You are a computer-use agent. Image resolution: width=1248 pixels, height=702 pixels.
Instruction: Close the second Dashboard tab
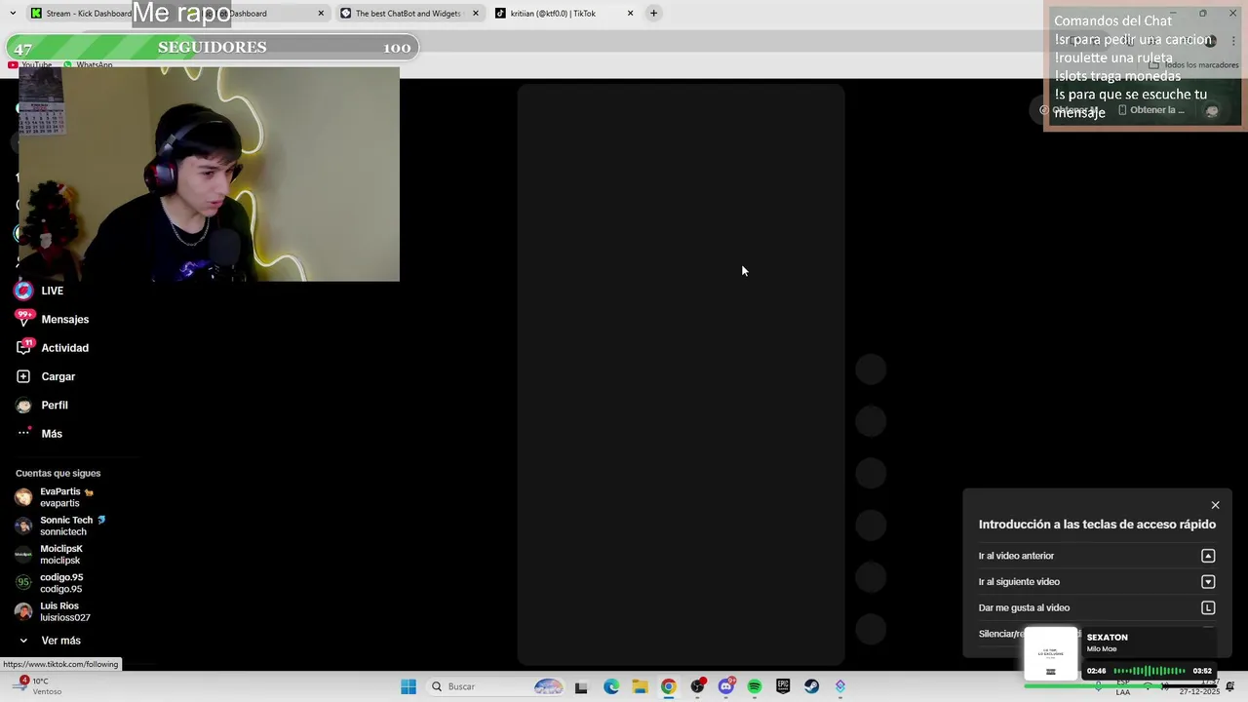(321, 14)
